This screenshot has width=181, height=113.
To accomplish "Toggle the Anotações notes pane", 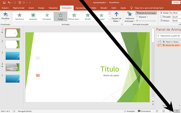I will click(129, 111).
